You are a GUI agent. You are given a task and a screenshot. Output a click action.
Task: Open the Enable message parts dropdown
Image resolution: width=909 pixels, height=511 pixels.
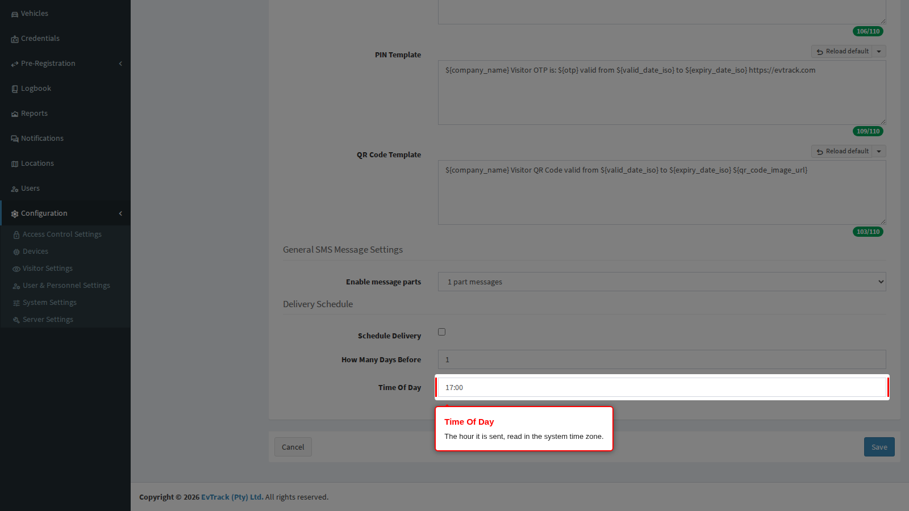click(x=662, y=282)
